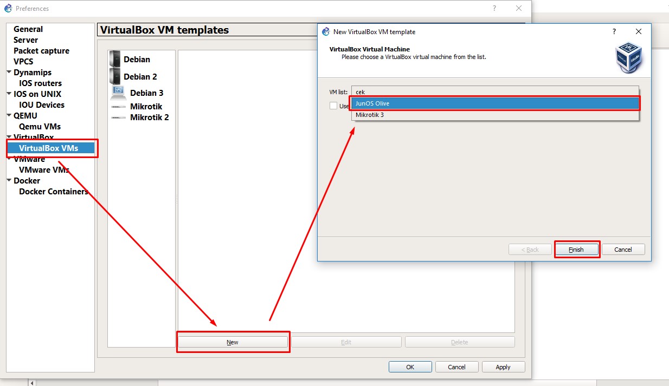This screenshot has width=669, height=386.
Task: Open the Qemu VMs page
Action: pyautogui.click(x=40, y=127)
